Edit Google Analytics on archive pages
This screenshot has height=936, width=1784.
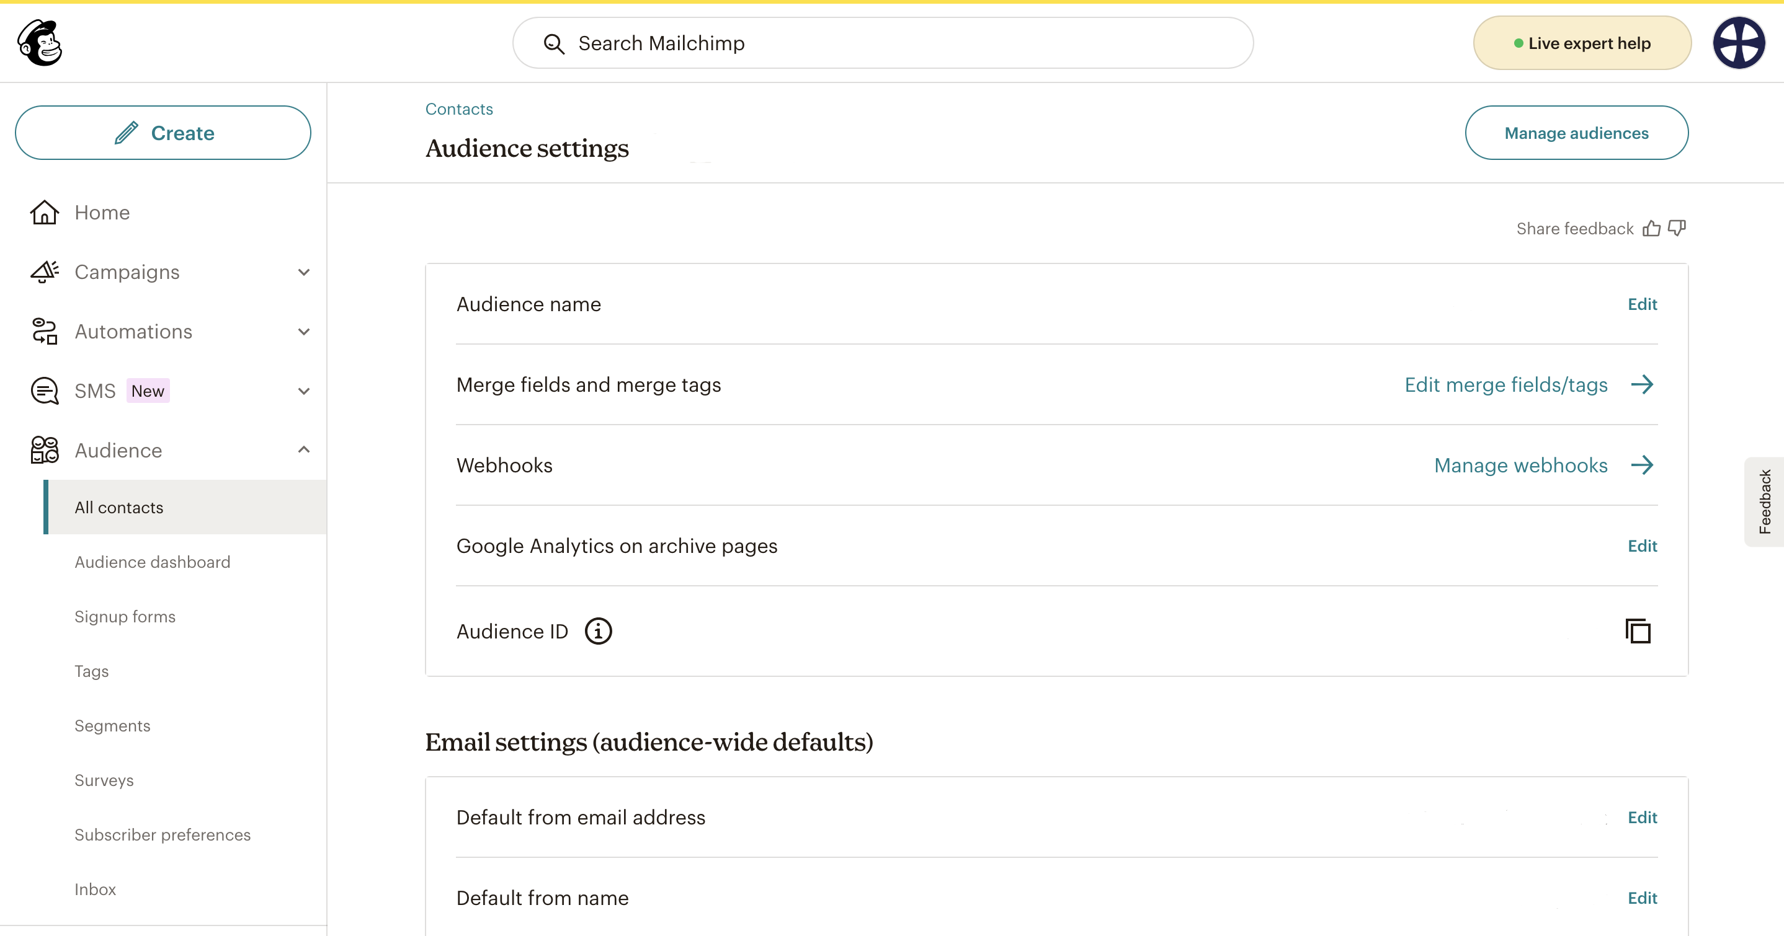pyautogui.click(x=1642, y=546)
